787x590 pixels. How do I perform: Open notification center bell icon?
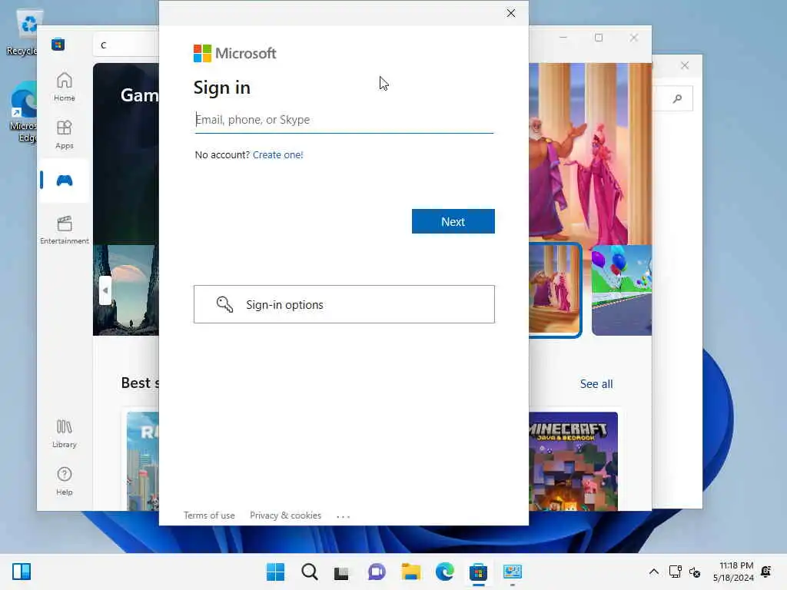pos(766,572)
